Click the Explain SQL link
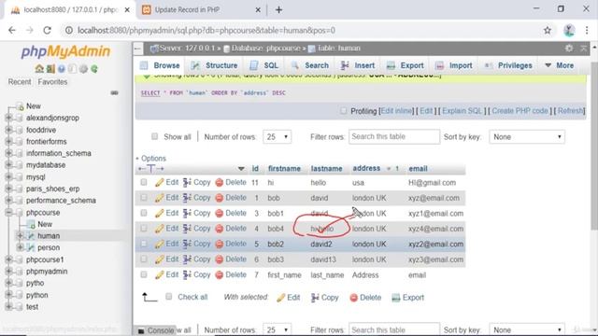Image resolution: width=598 pixels, height=336 pixels. (x=462, y=111)
